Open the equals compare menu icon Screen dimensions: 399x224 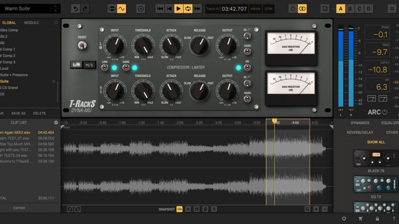392,9
